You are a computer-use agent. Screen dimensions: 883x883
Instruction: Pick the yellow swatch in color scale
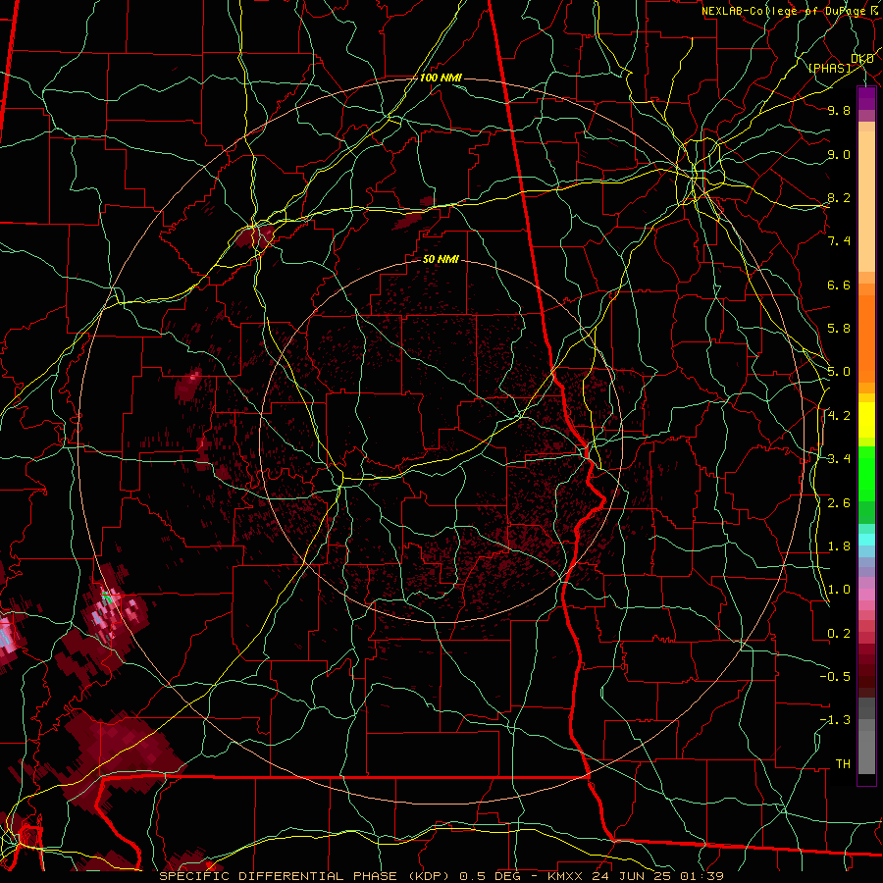(x=866, y=420)
